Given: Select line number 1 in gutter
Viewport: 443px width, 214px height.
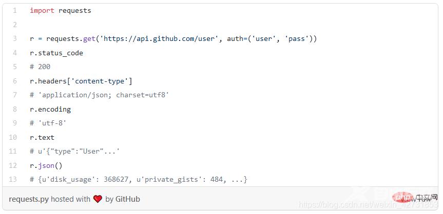Looking at the screenshot, I should (15, 10).
